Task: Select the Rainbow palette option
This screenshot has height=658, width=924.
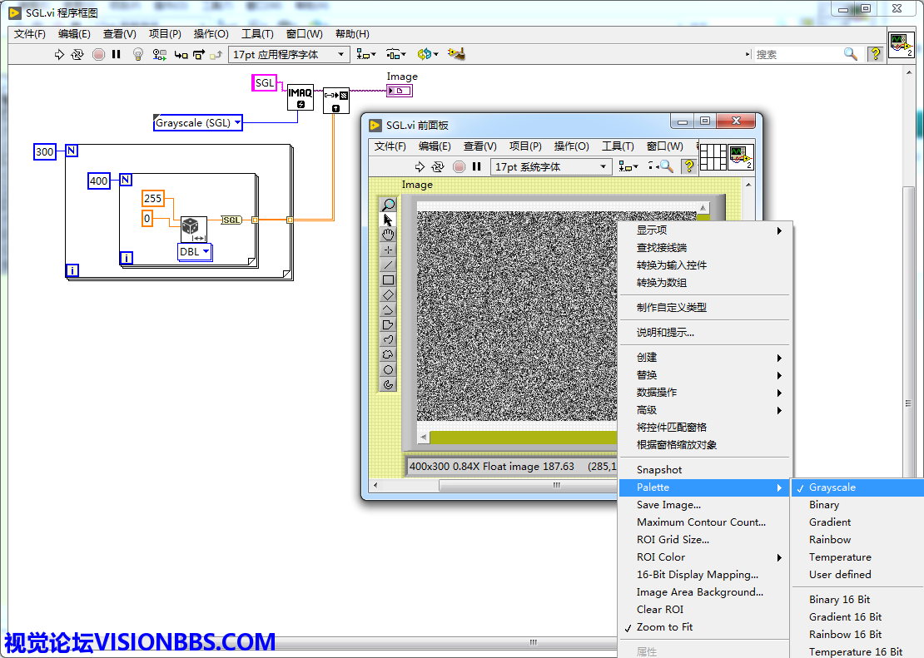Action: tap(830, 540)
